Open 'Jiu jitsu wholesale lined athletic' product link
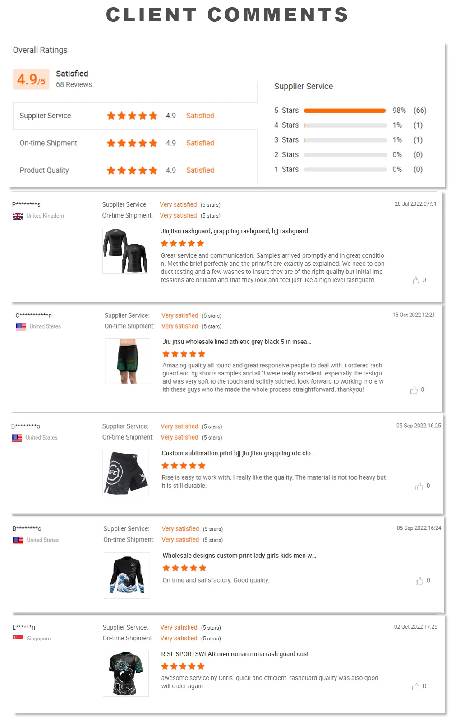This screenshot has width=451, height=727. coord(236,342)
